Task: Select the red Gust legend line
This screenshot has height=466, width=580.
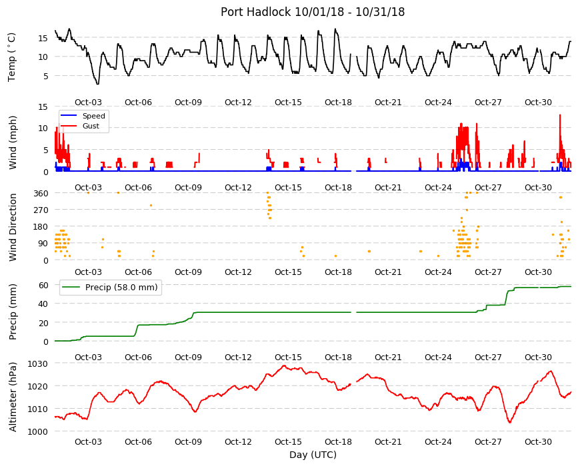Action: pyautogui.click(x=69, y=126)
